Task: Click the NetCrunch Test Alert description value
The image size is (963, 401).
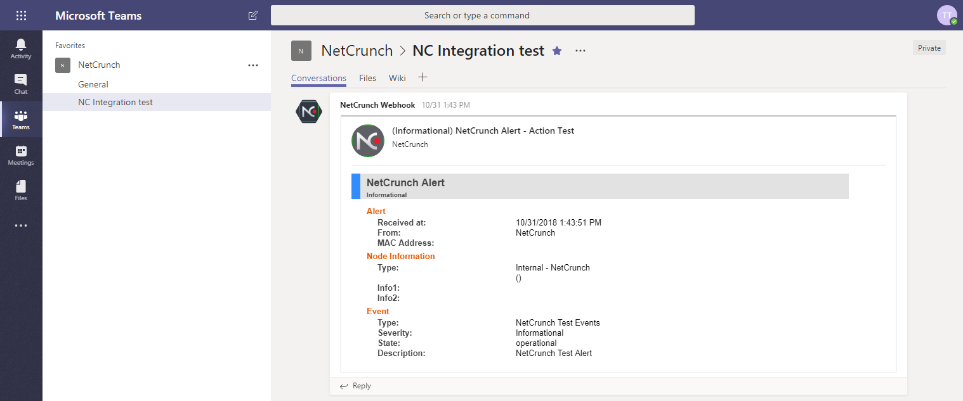Action: pos(553,353)
